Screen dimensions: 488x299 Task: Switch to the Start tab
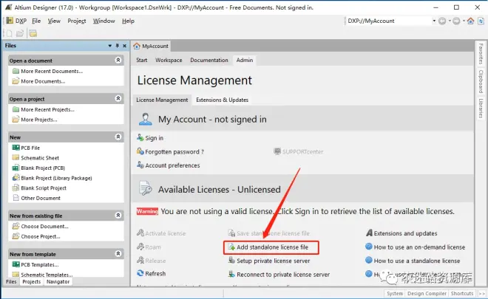click(142, 60)
